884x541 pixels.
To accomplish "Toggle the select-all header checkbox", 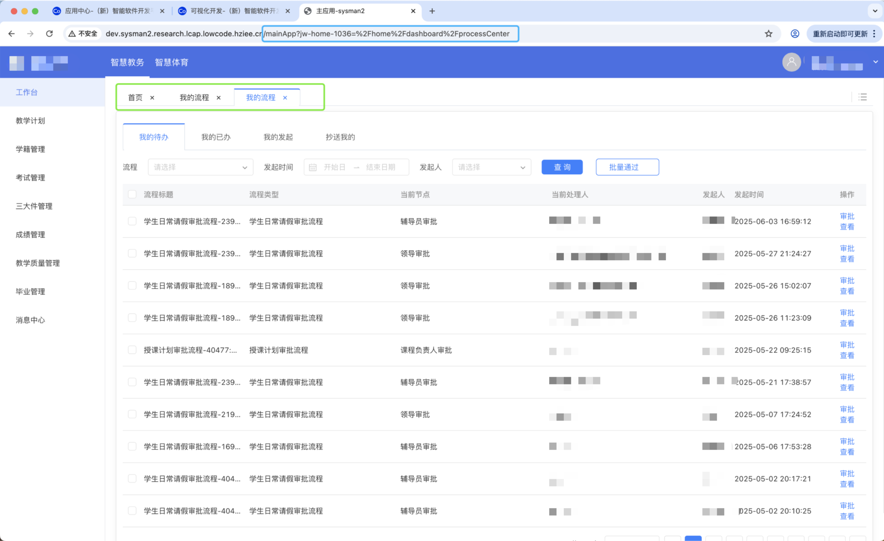I will [132, 194].
